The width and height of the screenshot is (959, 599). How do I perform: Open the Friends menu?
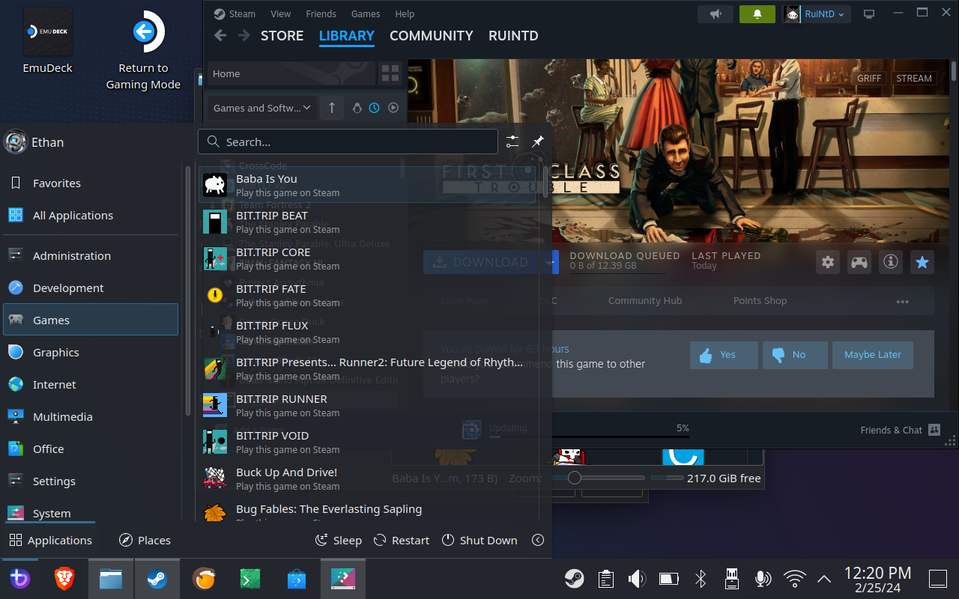click(x=321, y=14)
